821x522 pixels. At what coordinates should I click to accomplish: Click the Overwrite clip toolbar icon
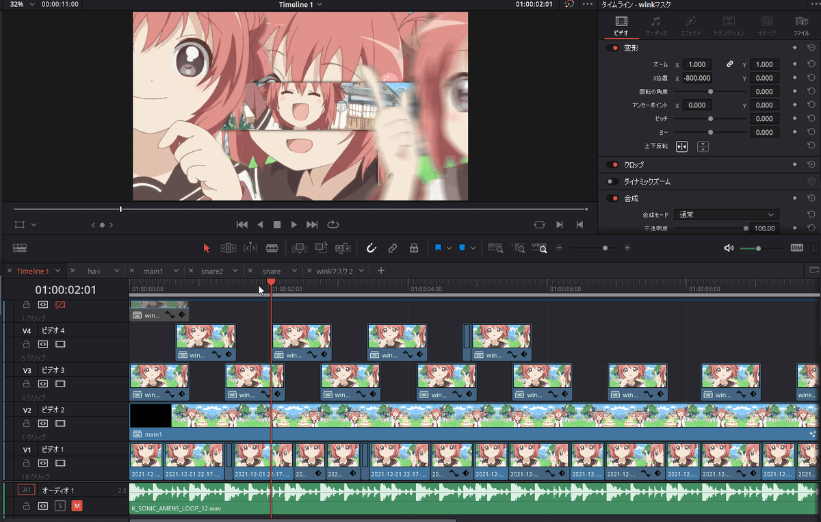(321, 248)
